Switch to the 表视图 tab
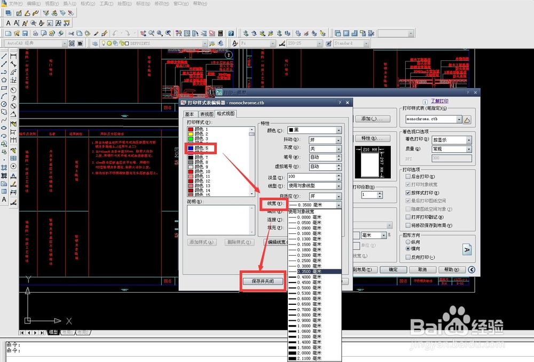Image resolution: width=534 pixels, height=362 pixels. (206, 114)
